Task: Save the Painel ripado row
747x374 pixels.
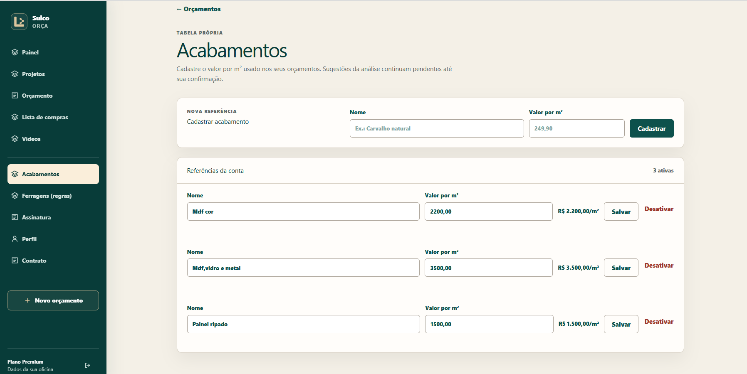Action: point(621,324)
